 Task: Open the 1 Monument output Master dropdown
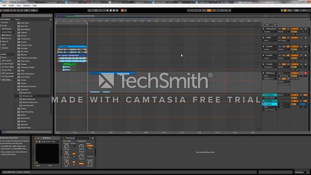click(x=284, y=32)
